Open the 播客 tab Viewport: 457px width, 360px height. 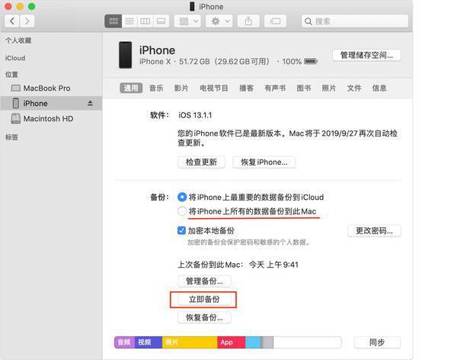coord(246,88)
